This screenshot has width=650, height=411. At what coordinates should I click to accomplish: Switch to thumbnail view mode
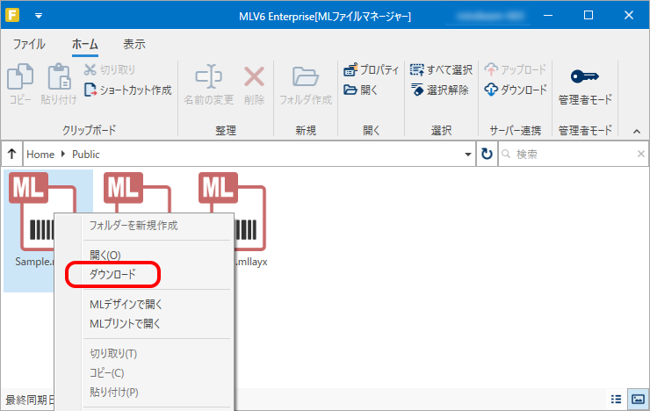[638, 400]
